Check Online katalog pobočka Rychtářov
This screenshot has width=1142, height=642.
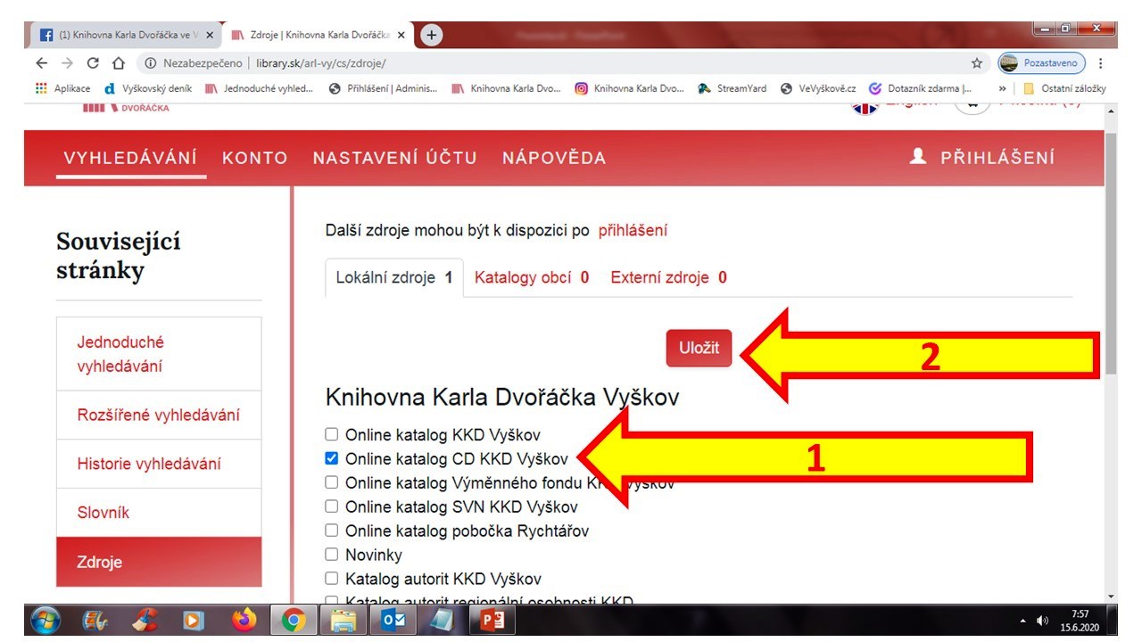[x=332, y=531]
